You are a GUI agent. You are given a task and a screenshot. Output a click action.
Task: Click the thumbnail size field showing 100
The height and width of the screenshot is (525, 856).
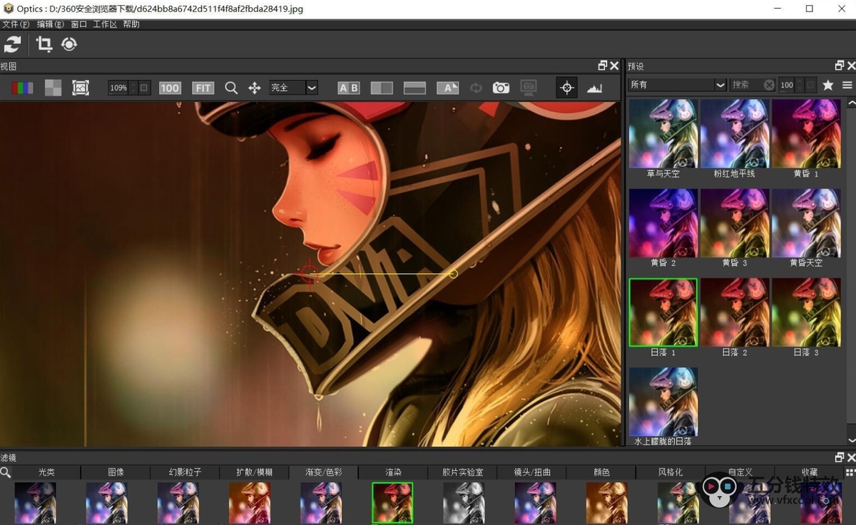coord(787,85)
